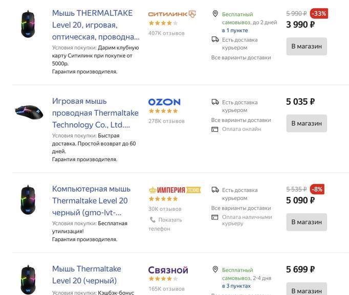Open the THERMALTAKE Level 20 mouse title link
The width and height of the screenshot is (349, 295).
(x=95, y=25)
